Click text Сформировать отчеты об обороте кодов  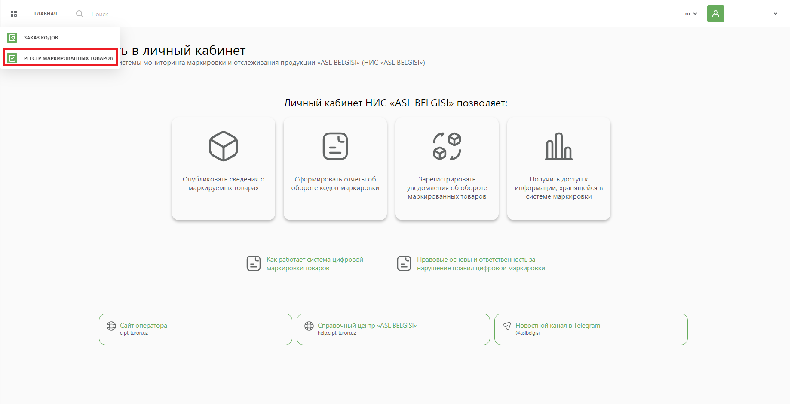point(335,184)
